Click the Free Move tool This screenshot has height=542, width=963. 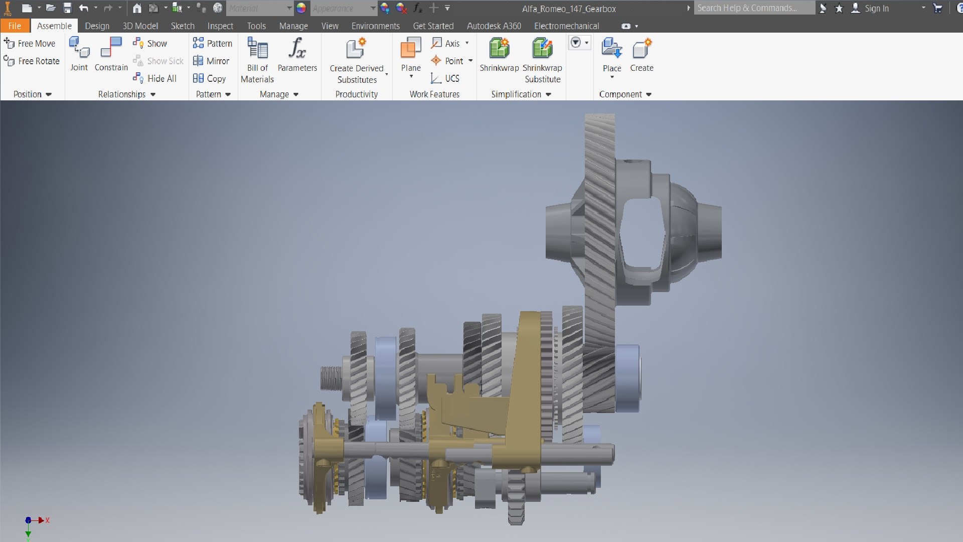(x=30, y=44)
